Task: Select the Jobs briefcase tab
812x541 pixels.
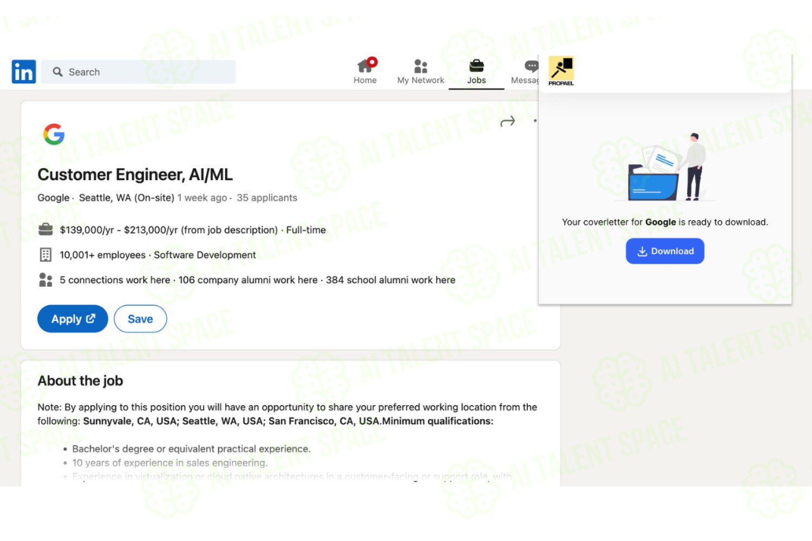Action: pyautogui.click(x=476, y=71)
